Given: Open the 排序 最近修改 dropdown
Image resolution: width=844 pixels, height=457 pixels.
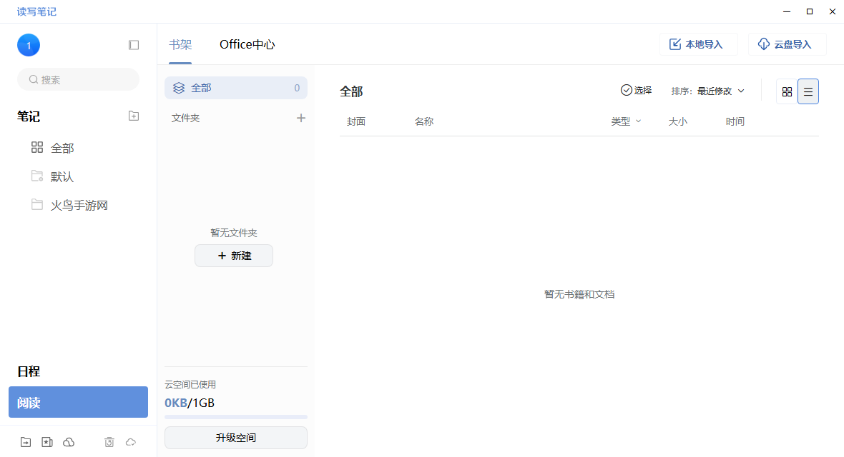Looking at the screenshot, I should pyautogui.click(x=708, y=91).
